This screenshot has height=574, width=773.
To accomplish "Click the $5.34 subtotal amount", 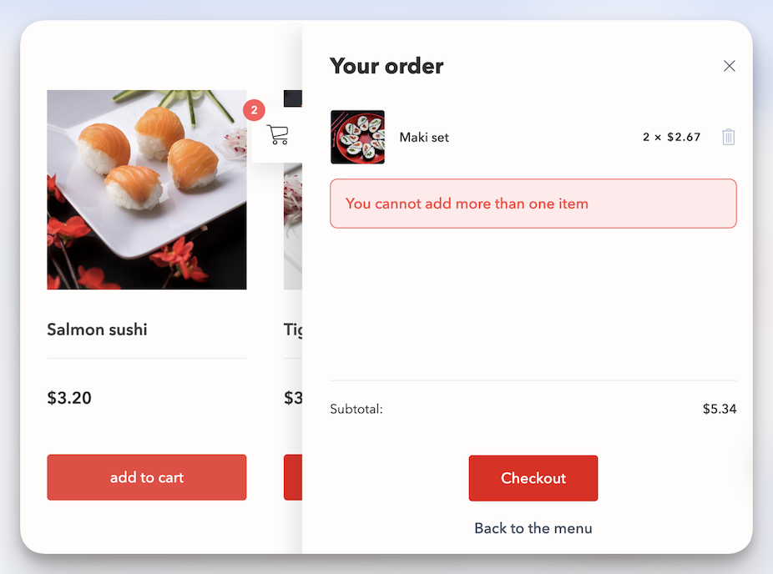I will tap(720, 409).
